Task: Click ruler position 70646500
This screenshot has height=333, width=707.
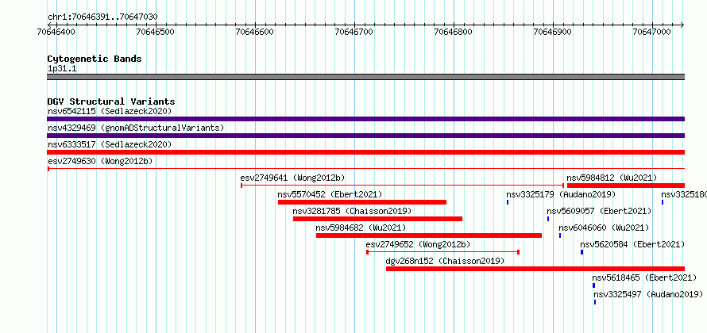Action: coord(156,32)
